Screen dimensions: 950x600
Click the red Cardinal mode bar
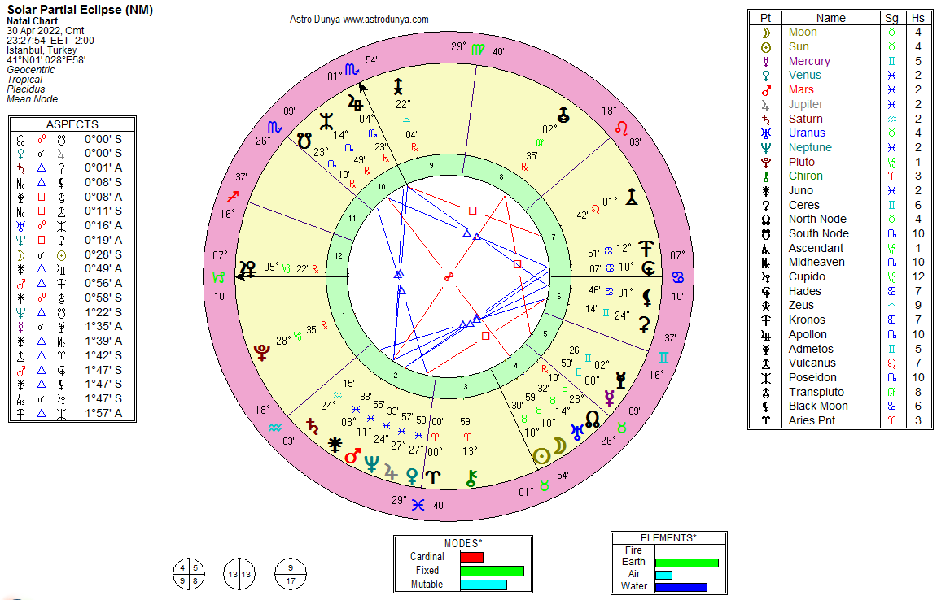point(472,557)
